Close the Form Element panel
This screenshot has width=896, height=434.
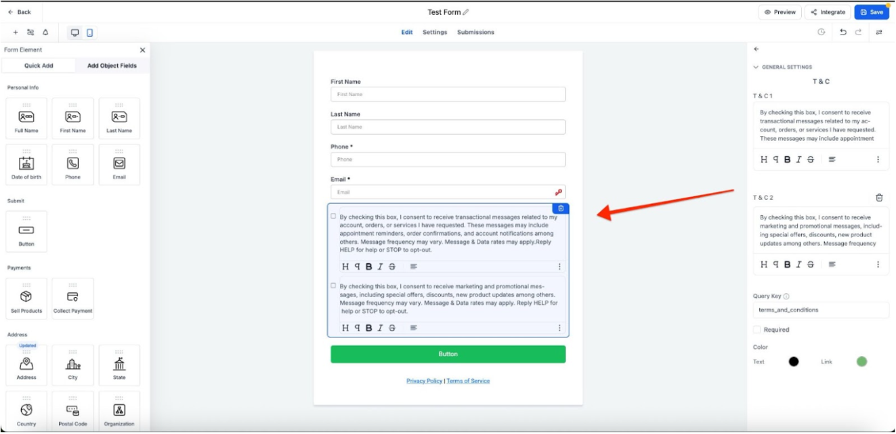click(x=142, y=50)
